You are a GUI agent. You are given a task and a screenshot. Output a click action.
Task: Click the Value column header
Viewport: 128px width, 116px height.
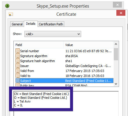[88, 45]
